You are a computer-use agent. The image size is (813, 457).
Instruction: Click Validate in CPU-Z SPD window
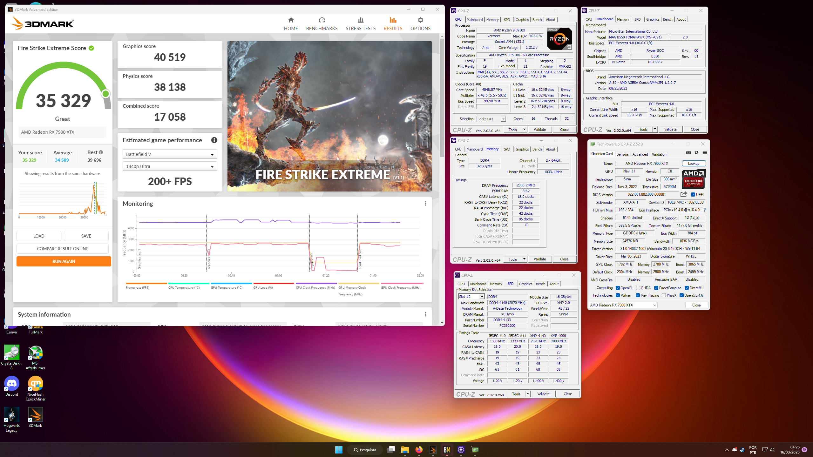point(543,394)
